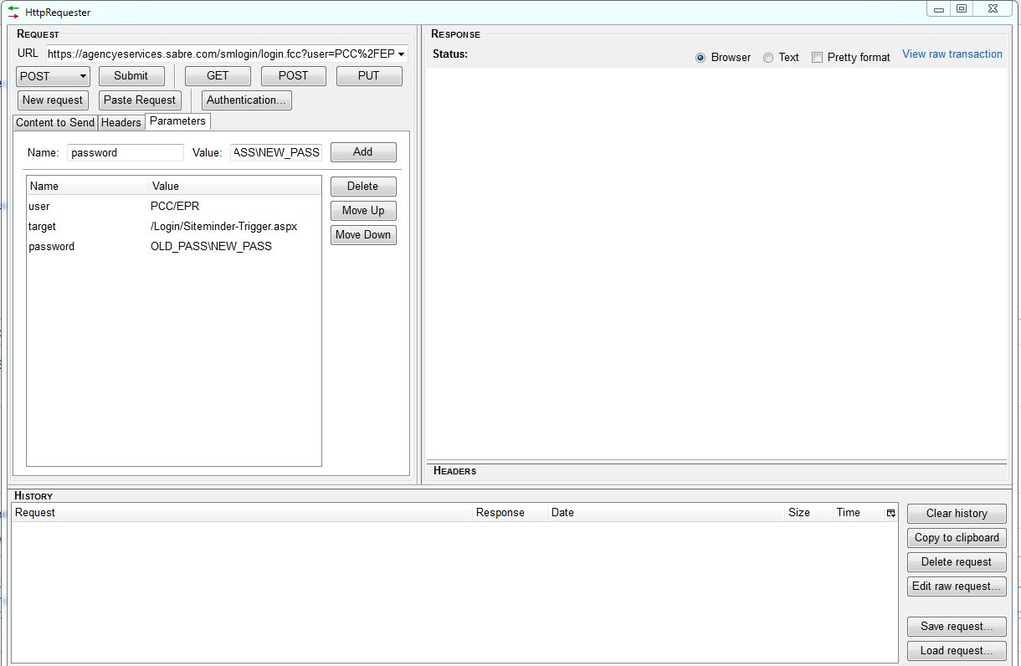Move the parameter up with Move Up
The width and height of the screenshot is (1021, 666).
362,211
